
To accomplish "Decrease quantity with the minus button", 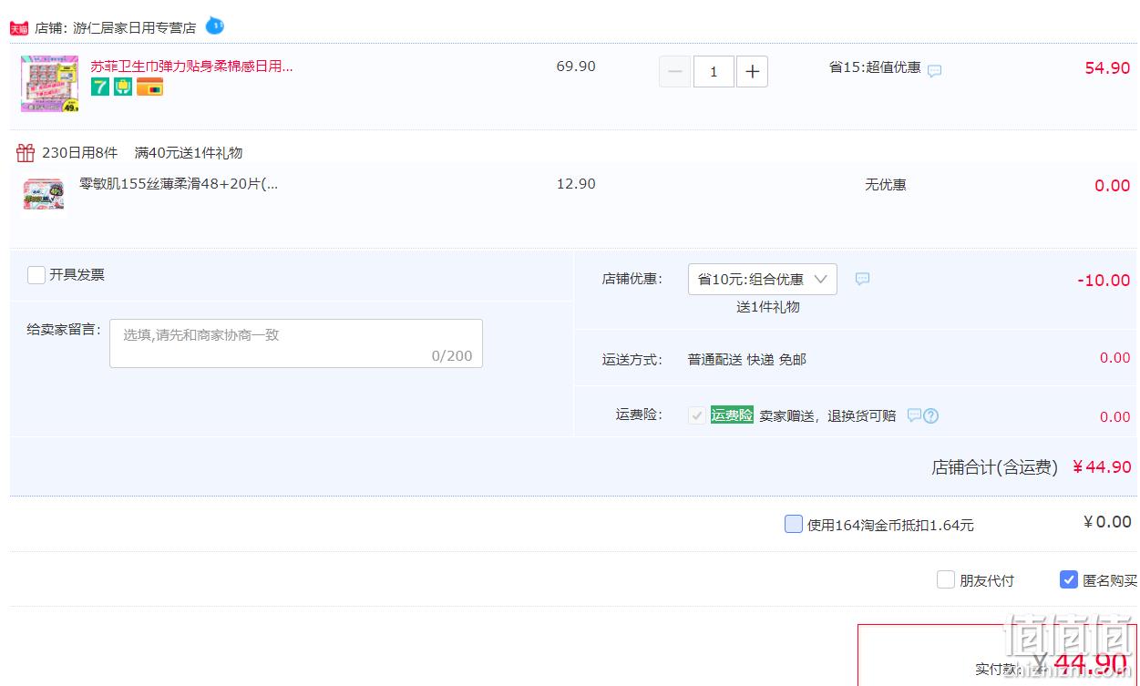I will pyautogui.click(x=675, y=71).
